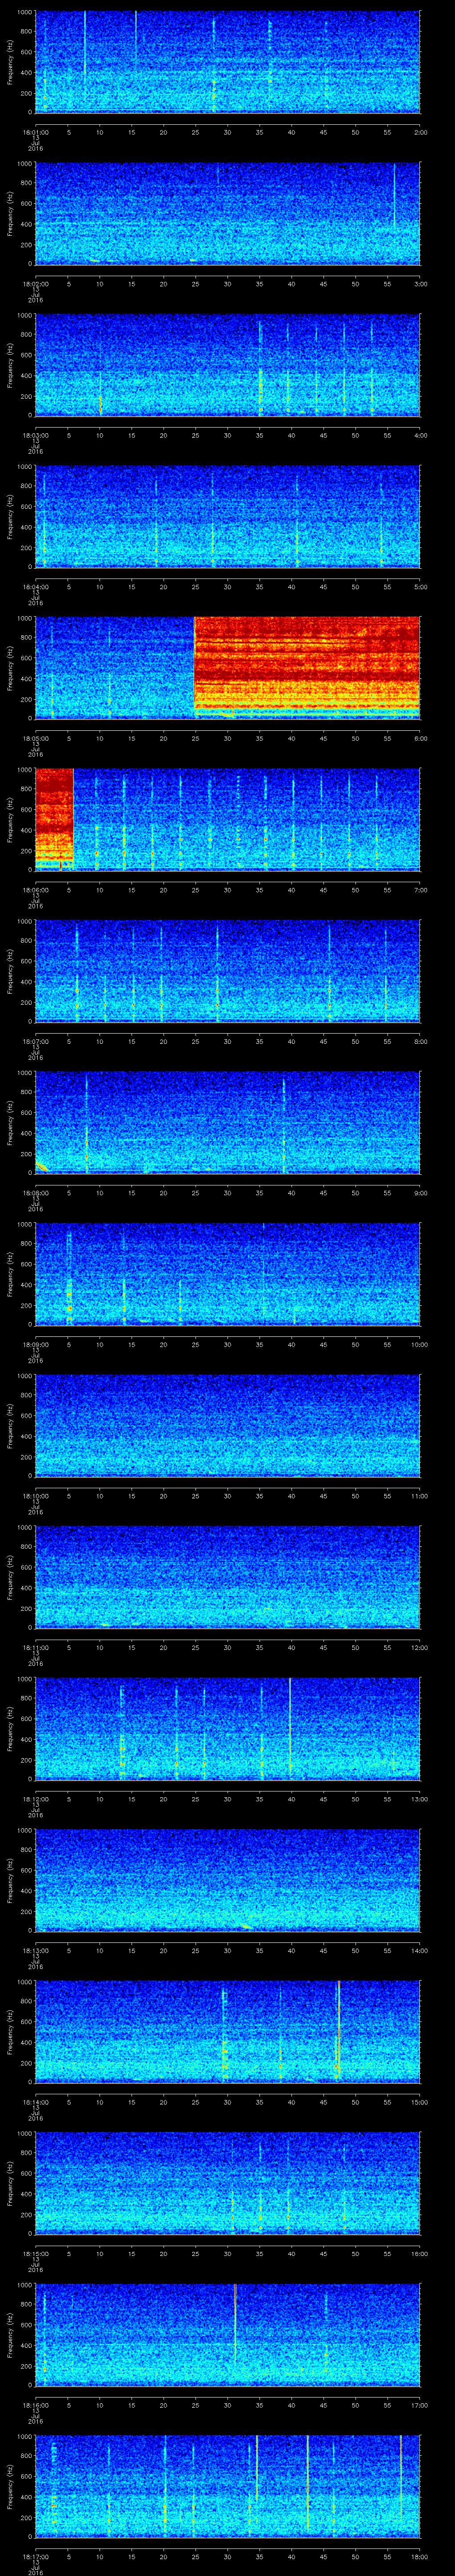The width and height of the screenshot is (455, 2576).
Task: Select the spectrogram panel starting at 18:12:00
Action: pos(227,1728)
